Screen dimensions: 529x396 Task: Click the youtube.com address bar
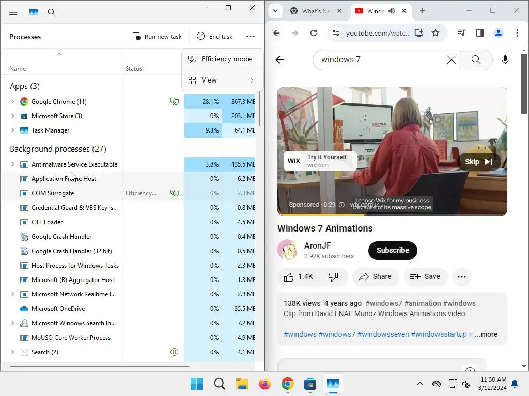378,33
